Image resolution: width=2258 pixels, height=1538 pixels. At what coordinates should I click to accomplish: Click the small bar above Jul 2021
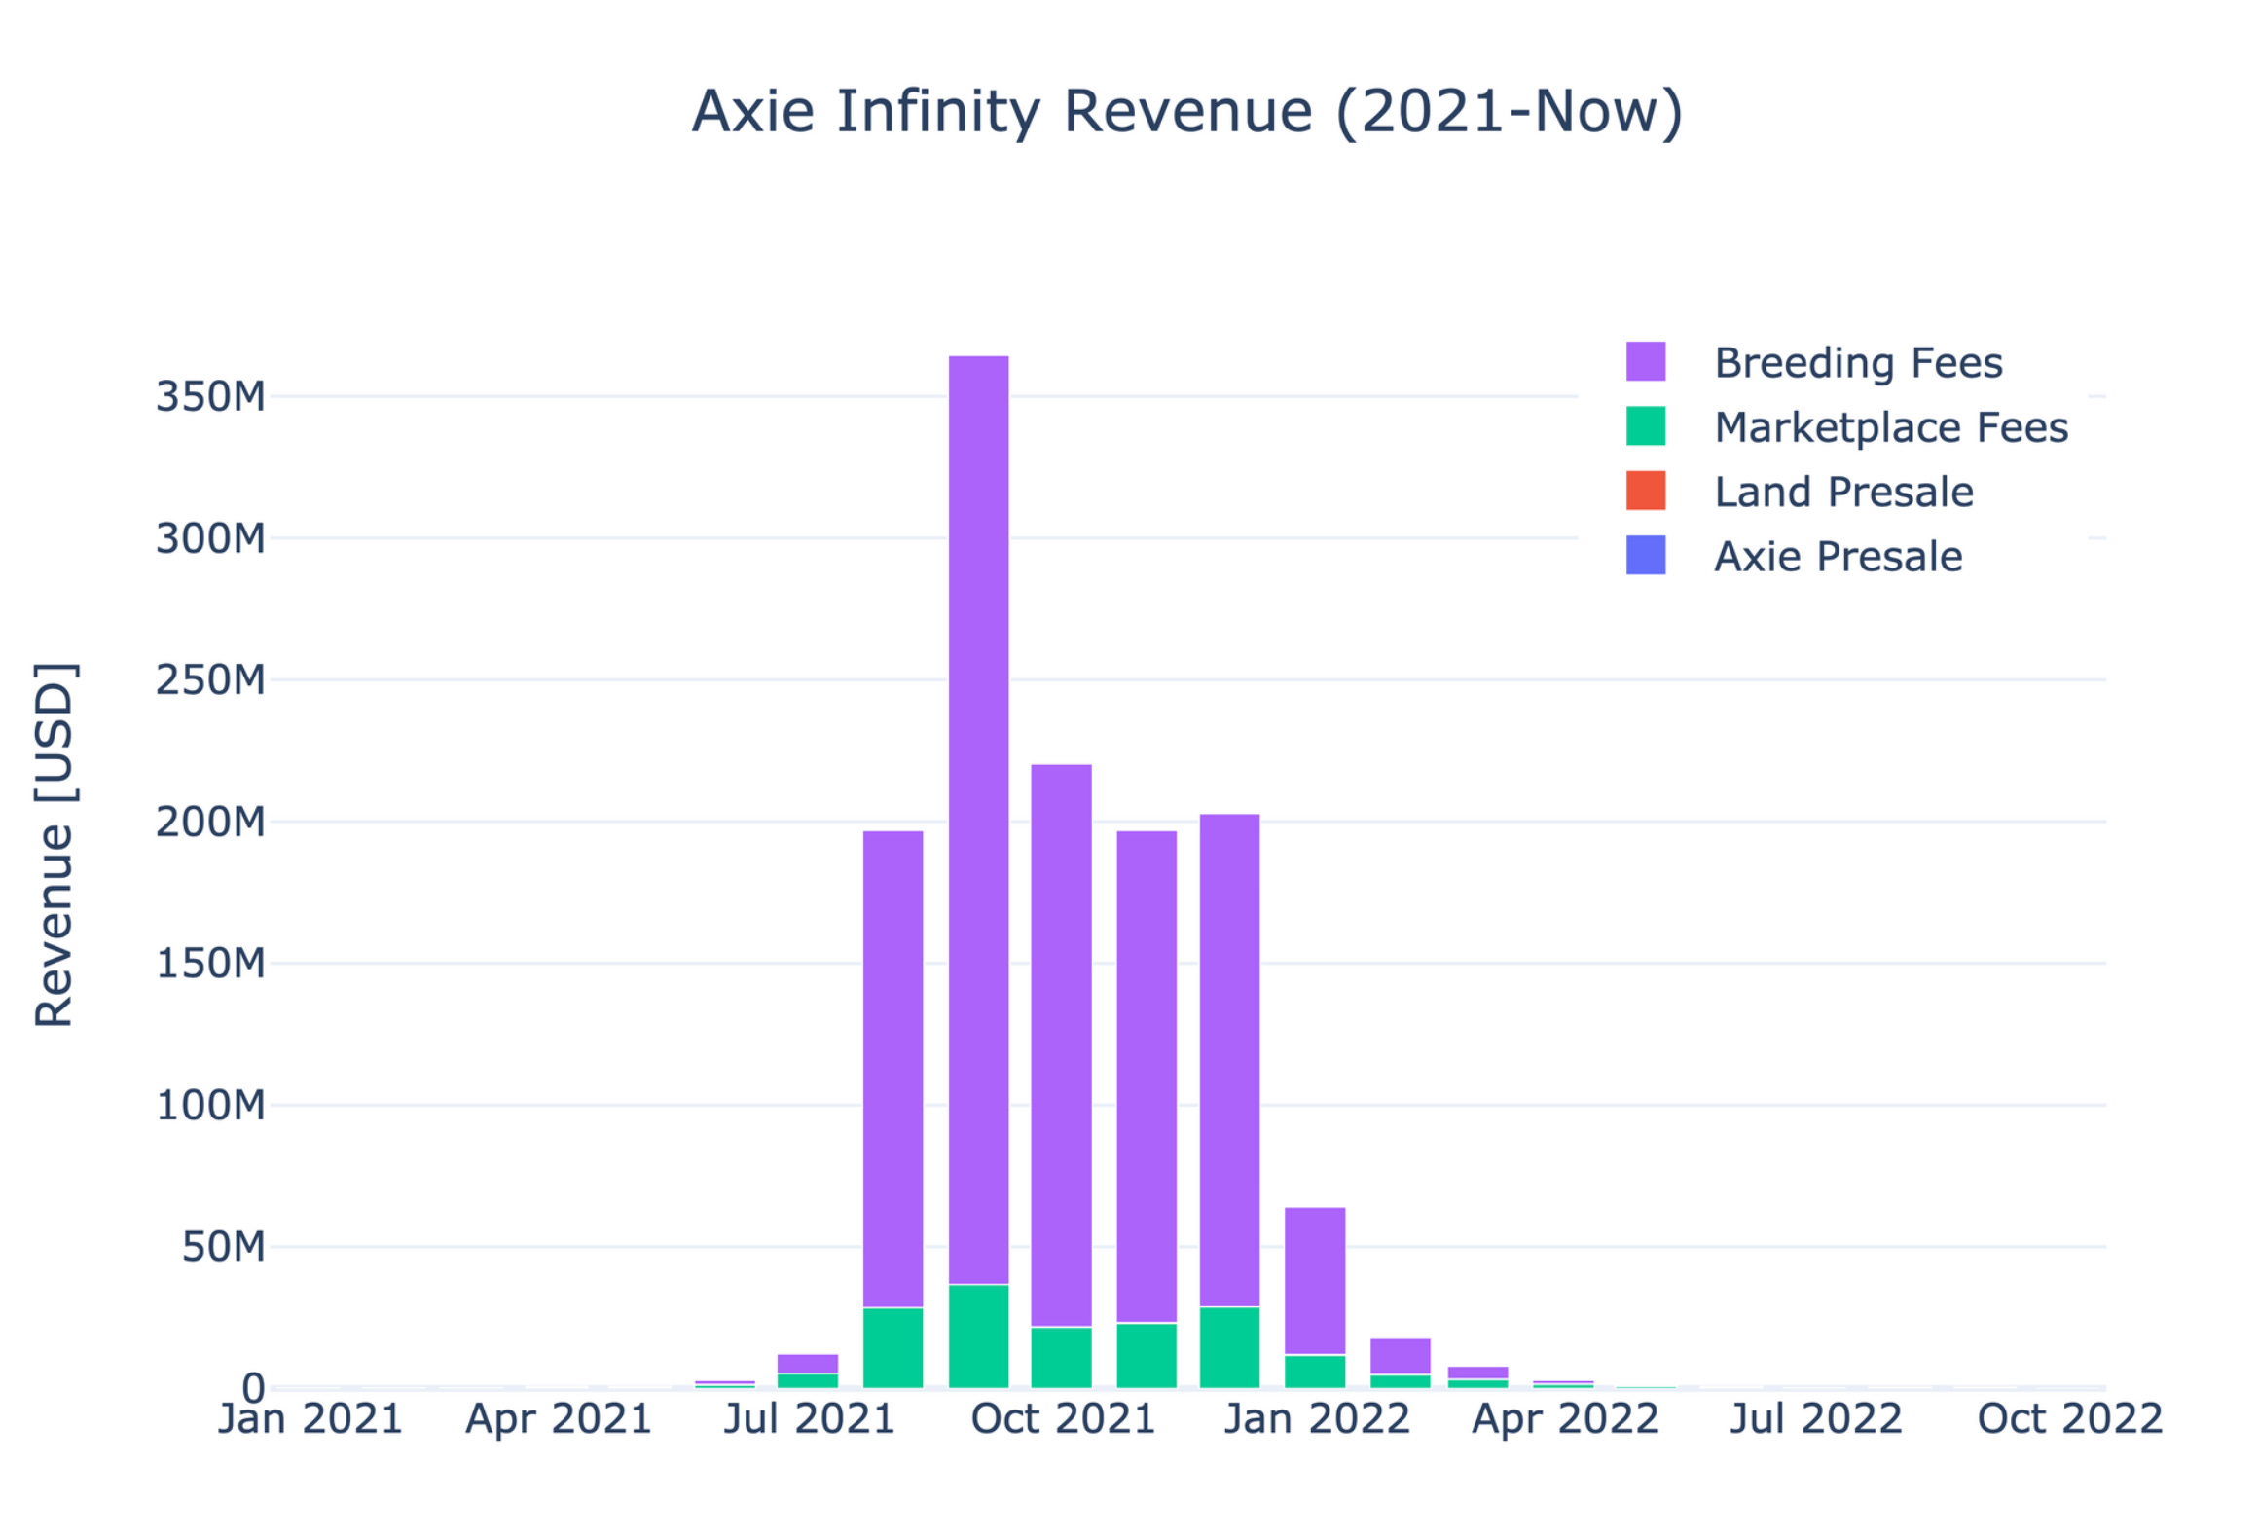[x=807, y=1363]
